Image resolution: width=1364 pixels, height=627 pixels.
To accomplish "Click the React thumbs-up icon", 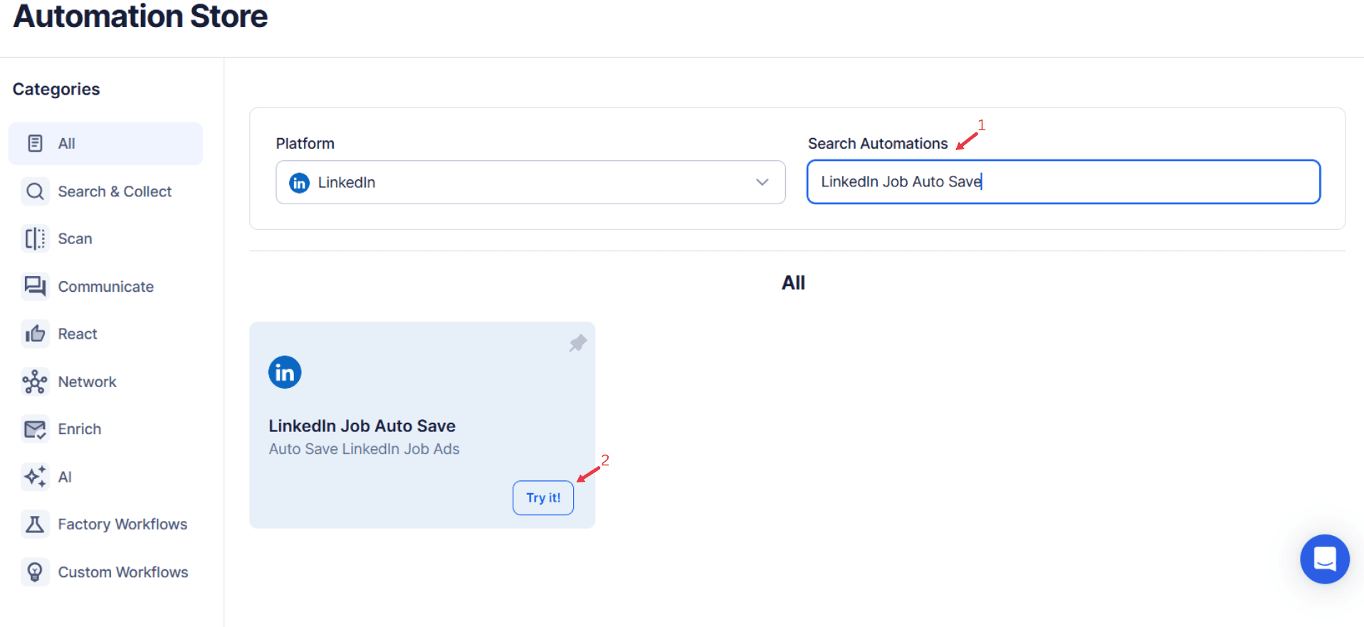I will (35, 333).
